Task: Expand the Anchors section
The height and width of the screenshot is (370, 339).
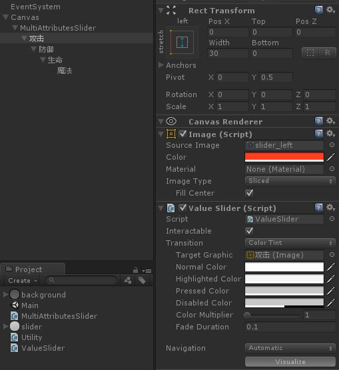Action: 161,65
